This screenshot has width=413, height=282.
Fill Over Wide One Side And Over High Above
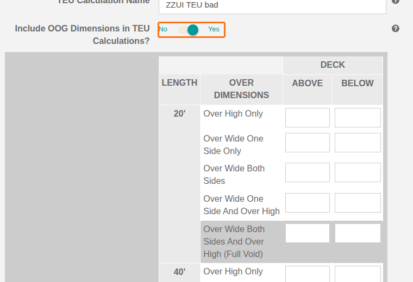308,203
